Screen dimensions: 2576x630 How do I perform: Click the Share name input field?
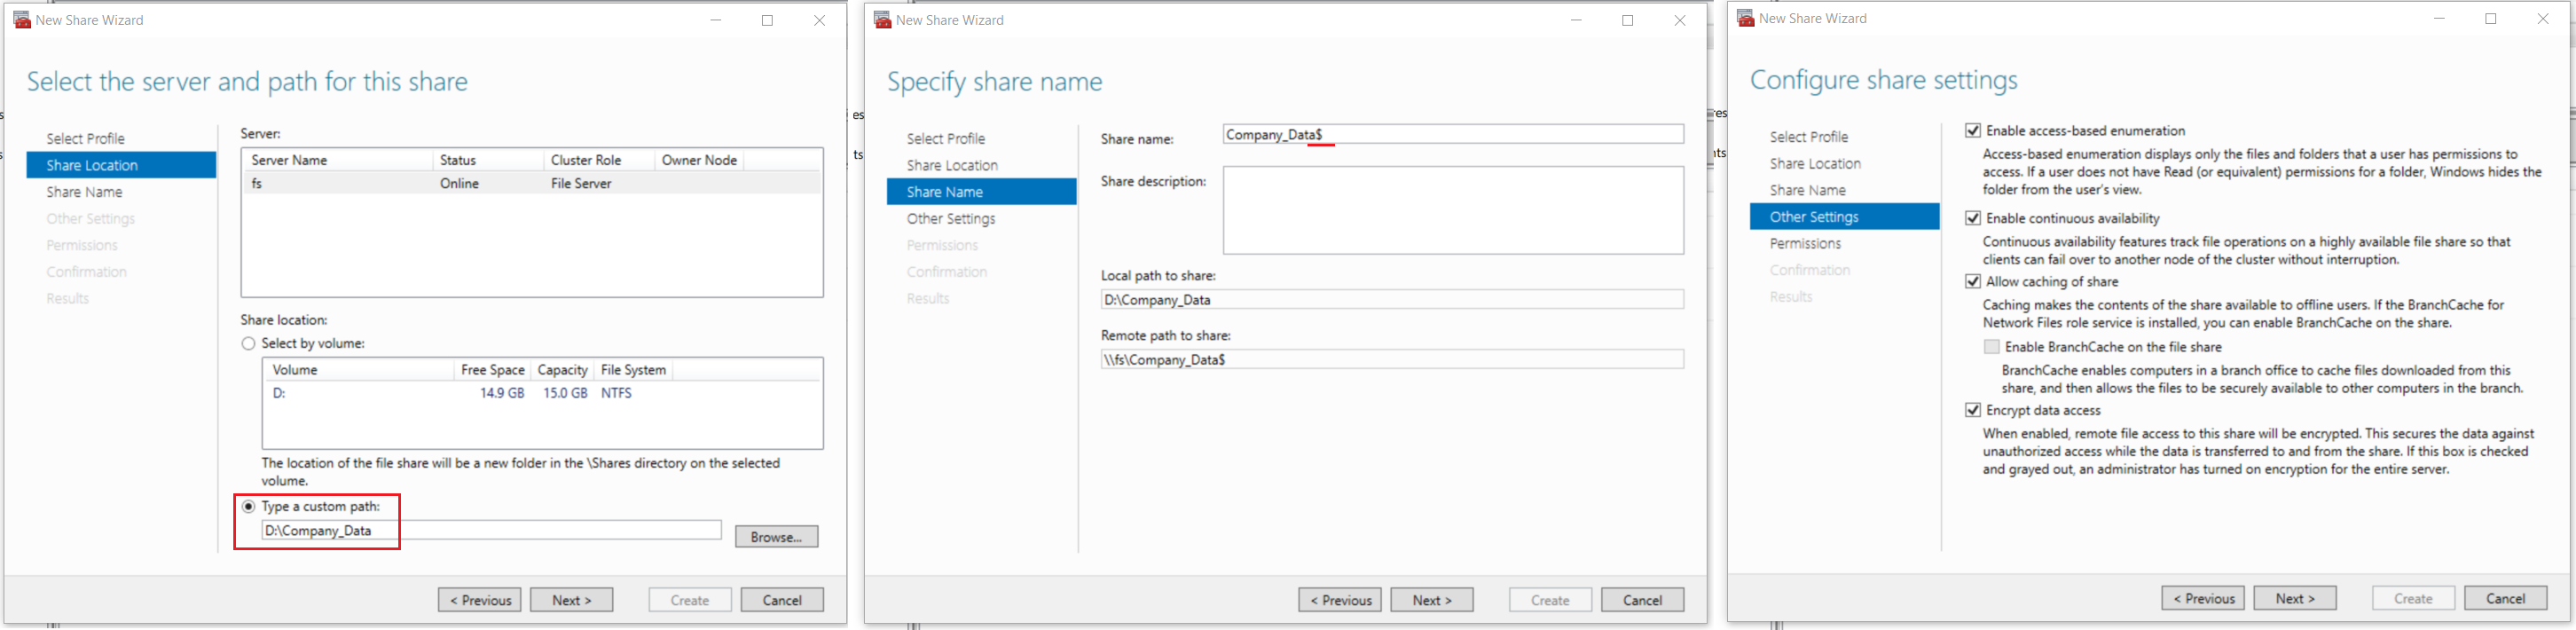pos(1453,135)
